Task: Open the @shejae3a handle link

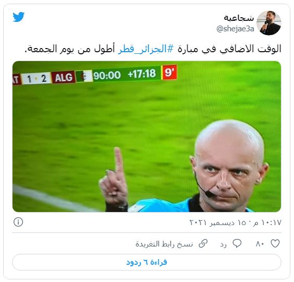Action: 235,29
